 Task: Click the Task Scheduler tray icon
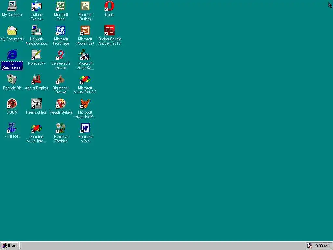point(310,246)
